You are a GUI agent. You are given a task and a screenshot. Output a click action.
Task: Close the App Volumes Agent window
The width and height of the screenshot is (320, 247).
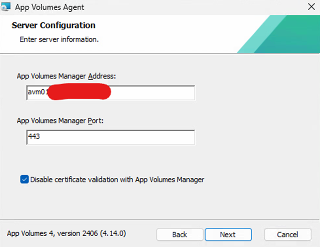tap(311, 7)
